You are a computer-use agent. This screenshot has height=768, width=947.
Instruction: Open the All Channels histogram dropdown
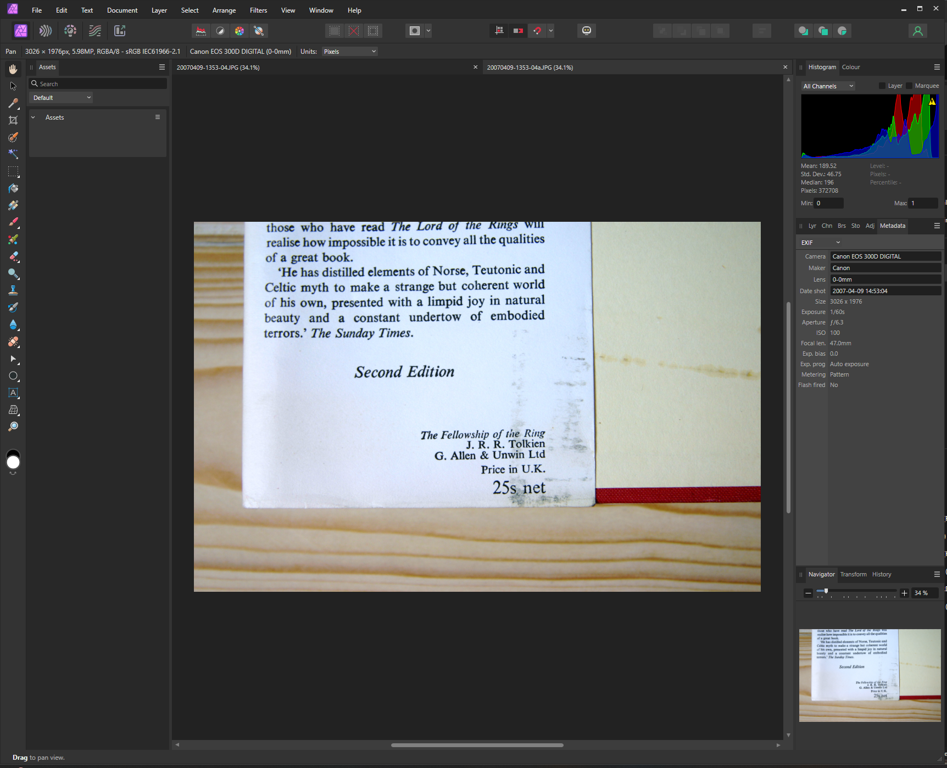(x=828, y=86)
